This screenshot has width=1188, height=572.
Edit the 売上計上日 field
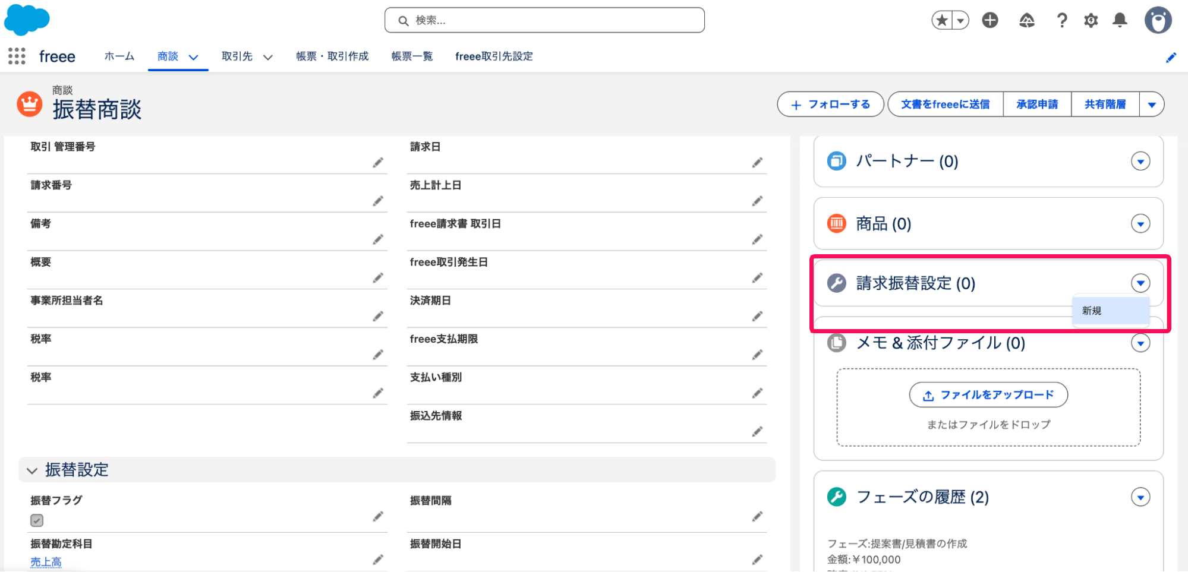[757, 201]
